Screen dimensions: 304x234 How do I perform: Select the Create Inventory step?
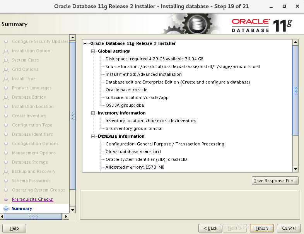coord(29,116)
